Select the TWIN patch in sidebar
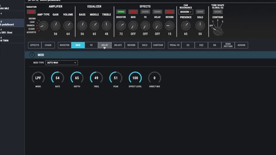Screen dimensions: 276x155 [12, 39]
